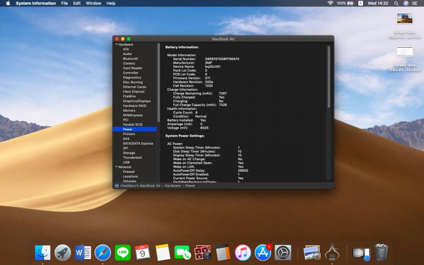Viewport: 424px width, 265px height.
Task: Collapse the Hardware section in sidebar
Action: click(116, 45)
